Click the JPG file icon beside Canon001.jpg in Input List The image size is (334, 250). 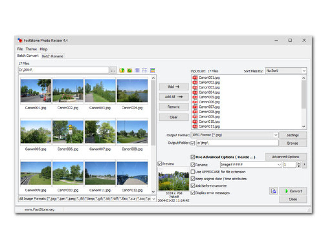[195, 78]
